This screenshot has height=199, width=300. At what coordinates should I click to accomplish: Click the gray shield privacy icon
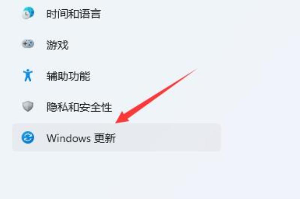click(x=28, y=106)
